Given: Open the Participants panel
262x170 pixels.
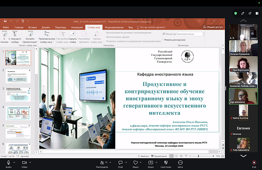Looking at the screenshot, I should click(102, 164).
